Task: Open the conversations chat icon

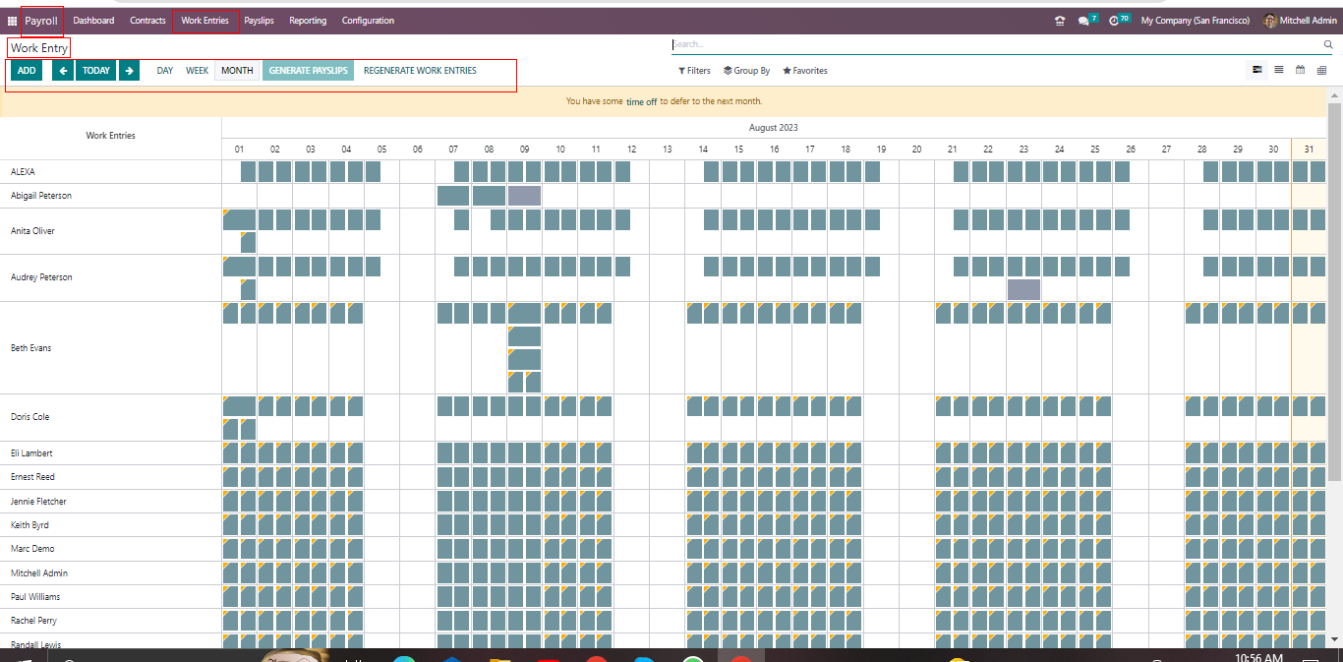Action: point(1083,21)
